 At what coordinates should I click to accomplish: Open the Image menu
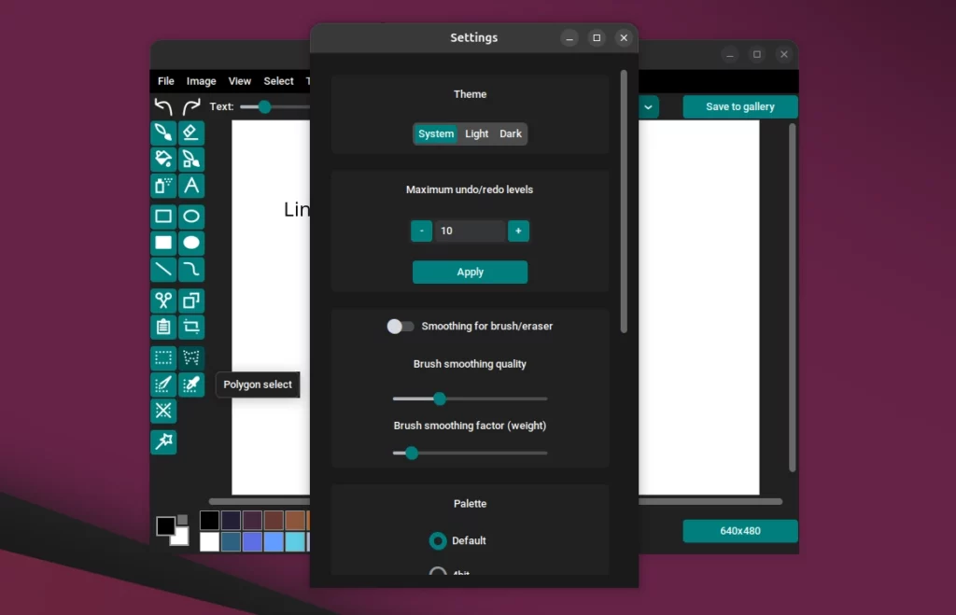pyautogui.click(x=201, y=81)
